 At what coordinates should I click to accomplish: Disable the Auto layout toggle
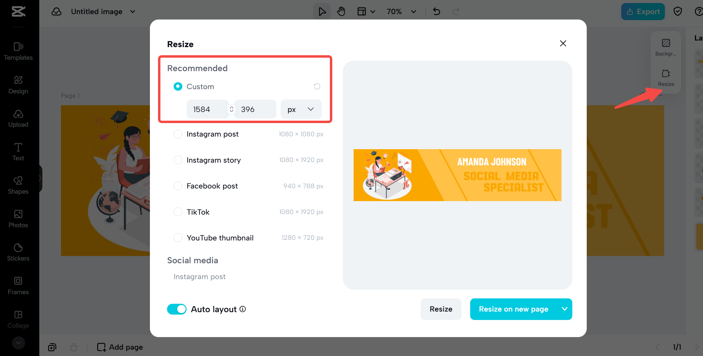click(177, 309)
